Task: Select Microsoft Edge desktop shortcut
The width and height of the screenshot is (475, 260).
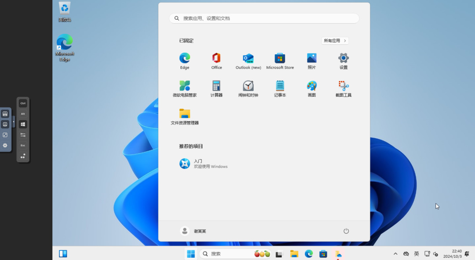Action: click(65, 48)
